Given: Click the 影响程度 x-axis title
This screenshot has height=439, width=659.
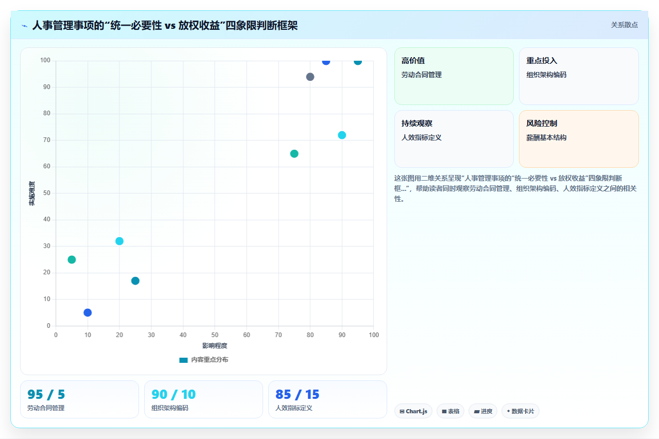Looking at the screenshot, I should click(215, 346).
